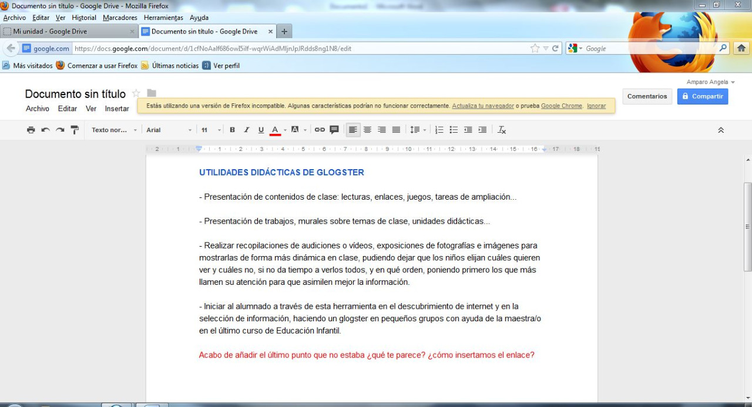752x407 pixels.
Task: Click the right indent marker on the ruler
Action: click(545, 150)
